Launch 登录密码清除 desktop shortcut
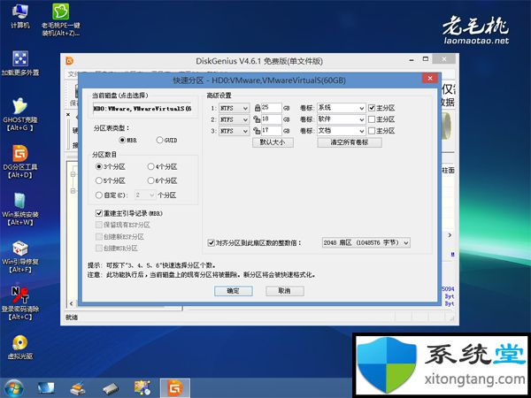Viewport: 531px width, 398px height. [20, 304]
